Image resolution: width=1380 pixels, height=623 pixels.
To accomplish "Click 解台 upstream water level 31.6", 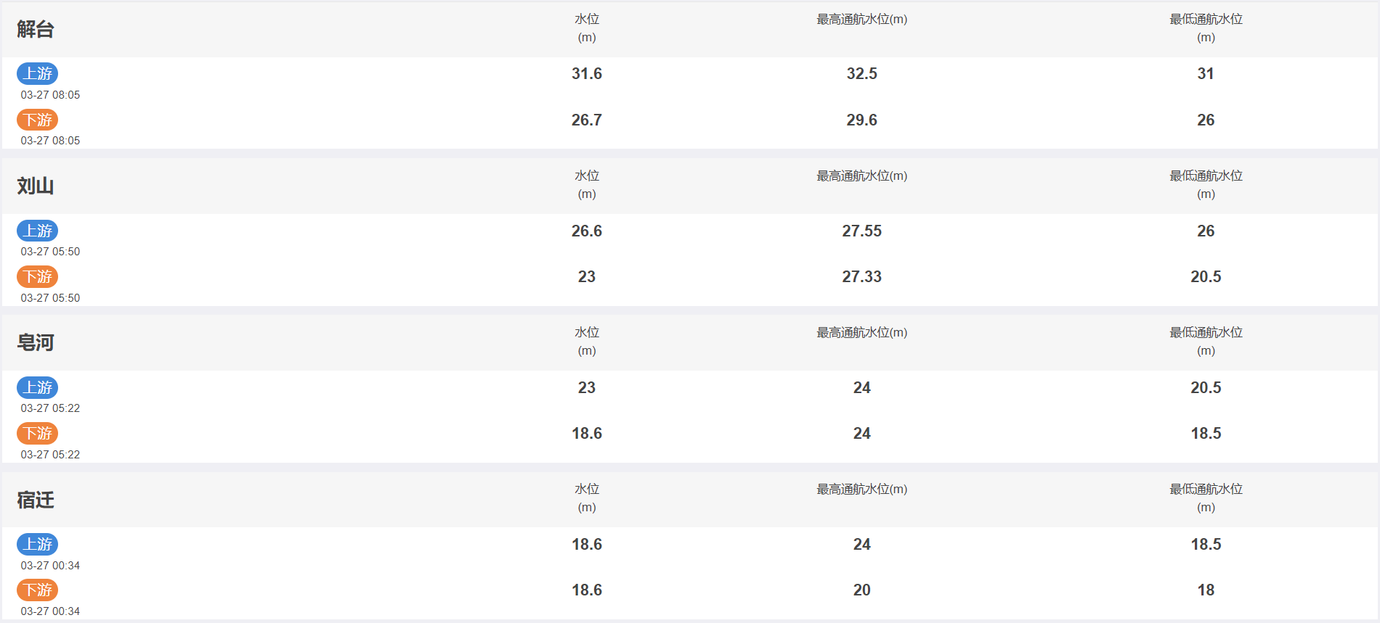I will click(x=587, y=73).
